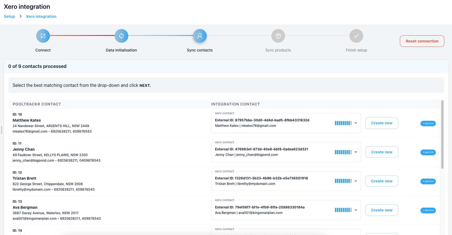Click the Tristan Brett contact name
452x235 pixels.
coord(24,178)
